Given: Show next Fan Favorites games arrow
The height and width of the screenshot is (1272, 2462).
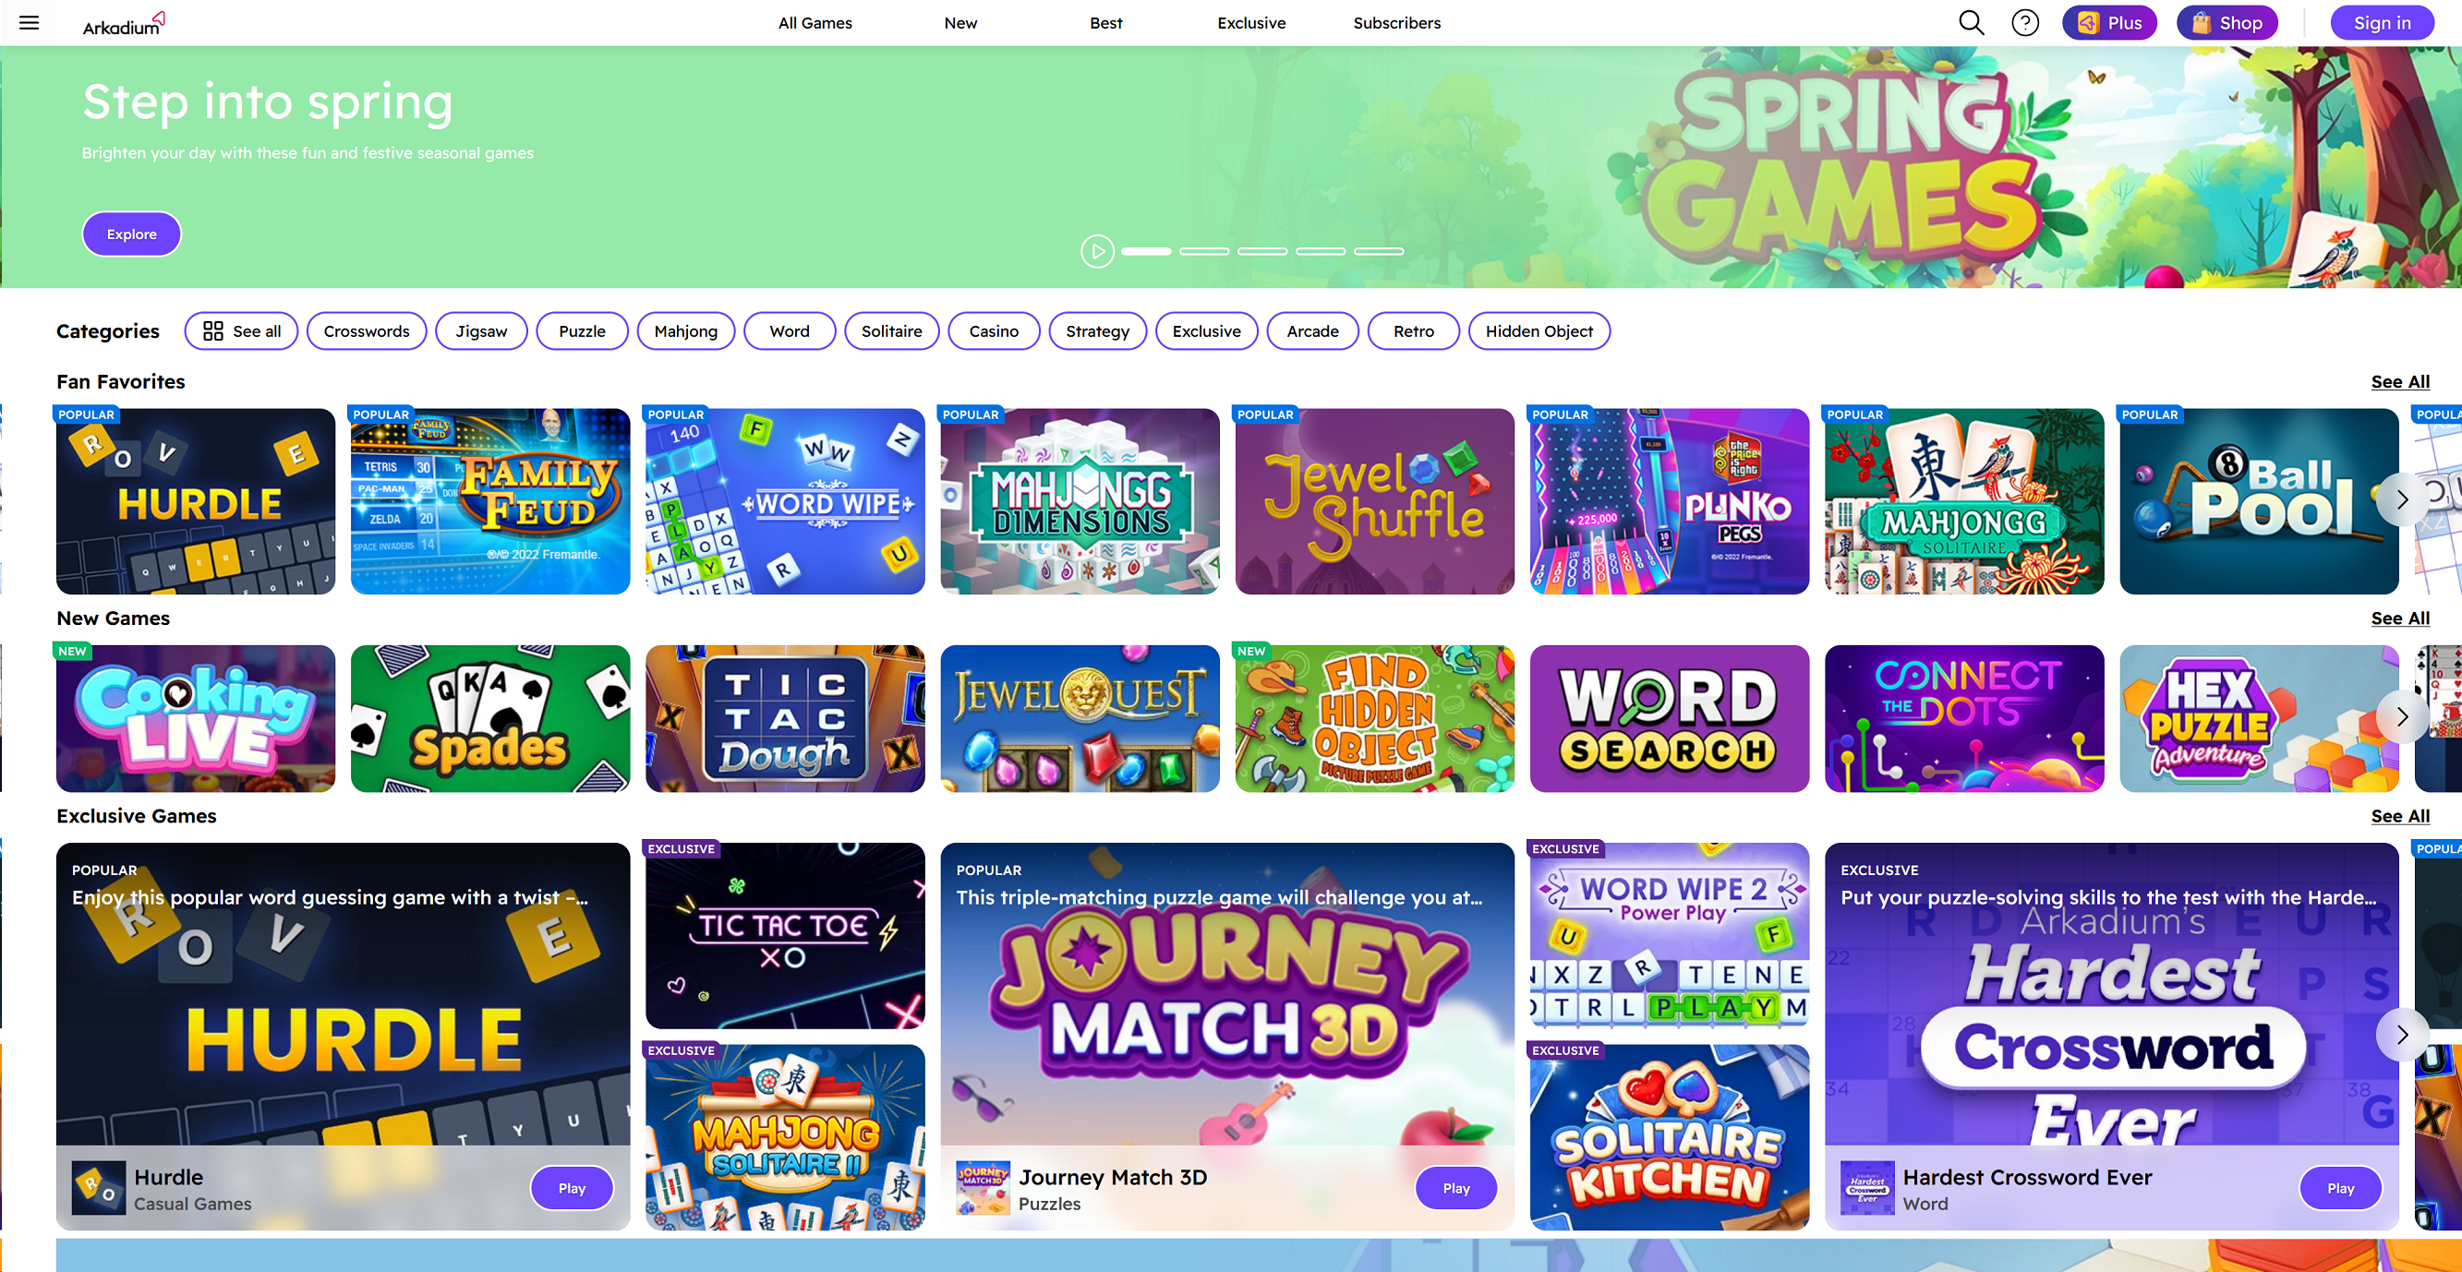Looking at the screenshot, I should point(2402,498).
